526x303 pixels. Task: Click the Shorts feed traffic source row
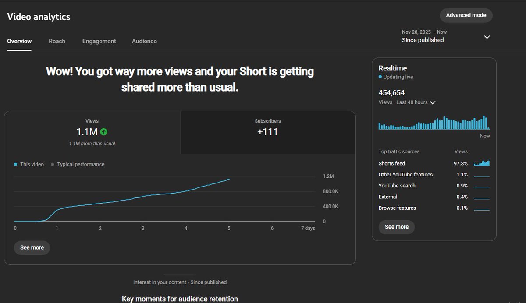coord(392,163)
